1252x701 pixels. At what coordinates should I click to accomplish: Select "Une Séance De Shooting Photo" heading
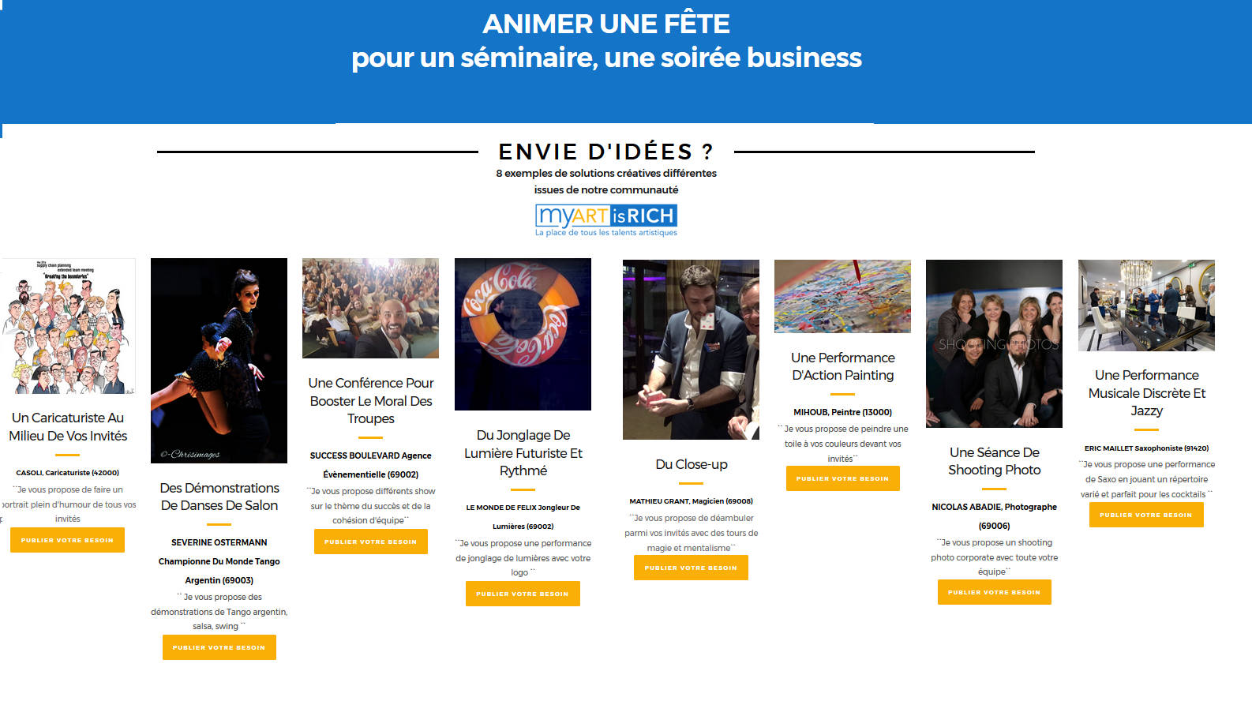pyautogui.click(x=994, y=461)
